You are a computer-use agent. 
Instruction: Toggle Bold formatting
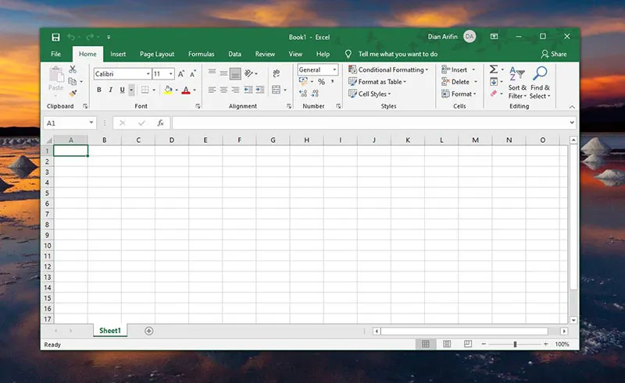[99, 90]
